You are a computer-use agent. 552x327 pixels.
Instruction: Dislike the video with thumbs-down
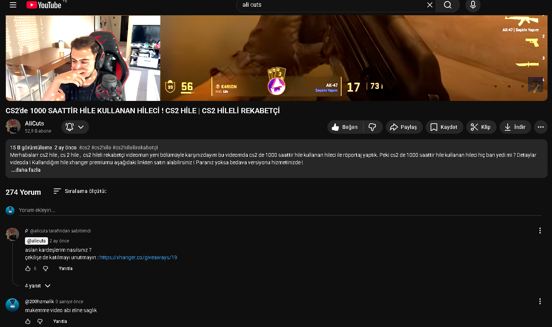(x=372, y=127)
